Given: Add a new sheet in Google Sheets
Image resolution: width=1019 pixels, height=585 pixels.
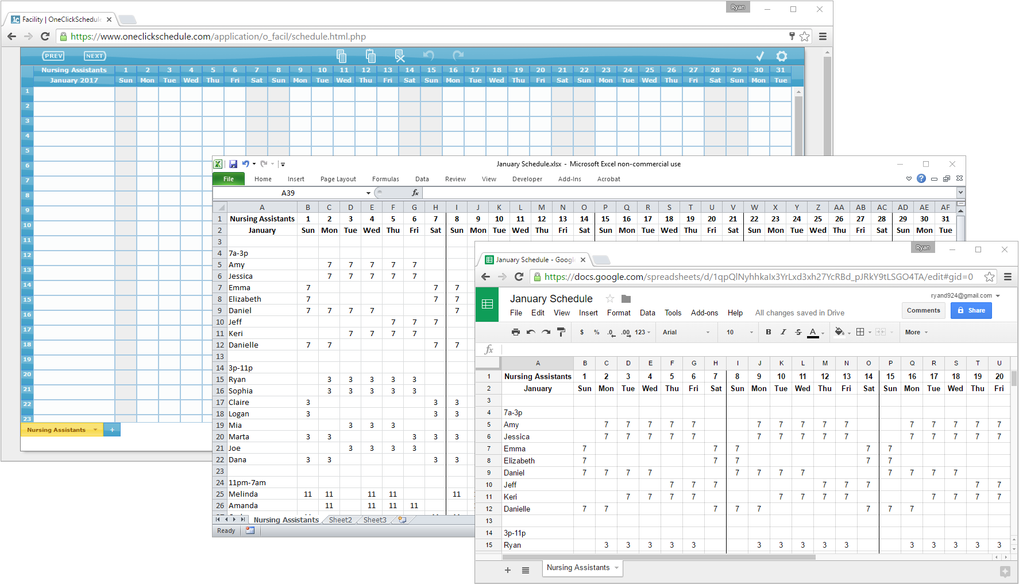Looking at the screenshot, I should point(507,570).
